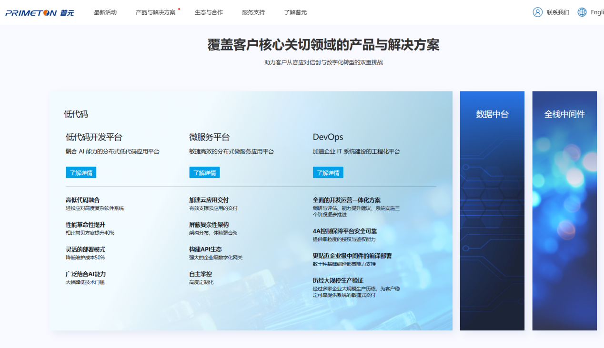The width and height of the screenshot is (604, 348).
Task: Click the 构建API生态 feature text
Action: coord(205,249)
